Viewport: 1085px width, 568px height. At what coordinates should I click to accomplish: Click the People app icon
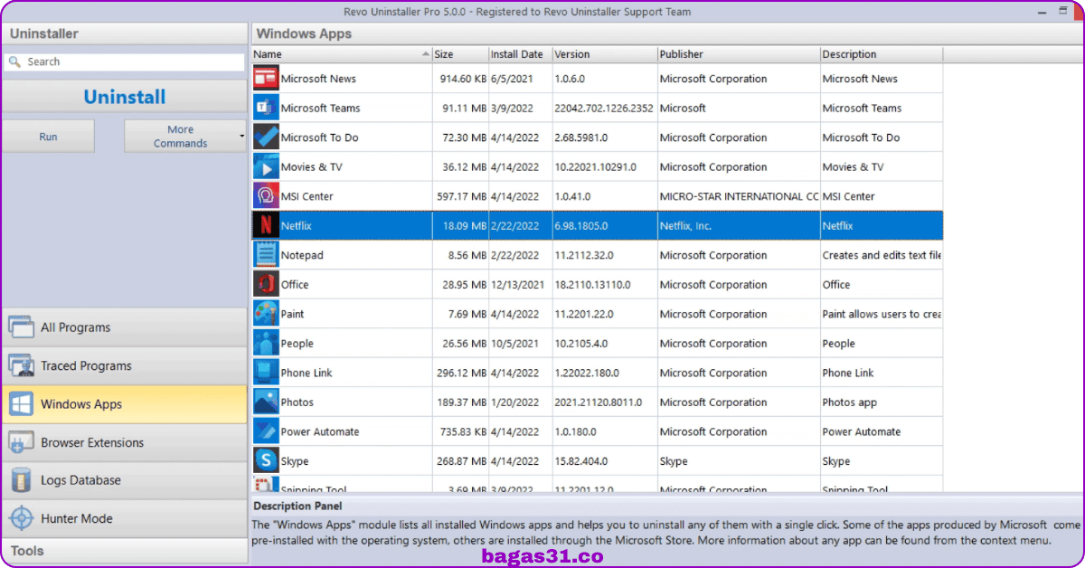click(266, 343)
